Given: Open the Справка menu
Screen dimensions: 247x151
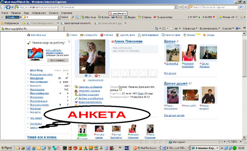Looking at the screenshot, I should click(x=67, y=13).
